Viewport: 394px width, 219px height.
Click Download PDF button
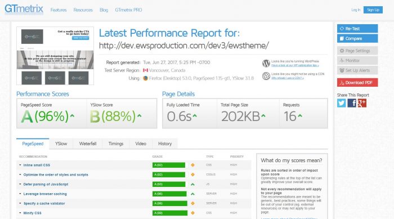click(x=357, y=82)
